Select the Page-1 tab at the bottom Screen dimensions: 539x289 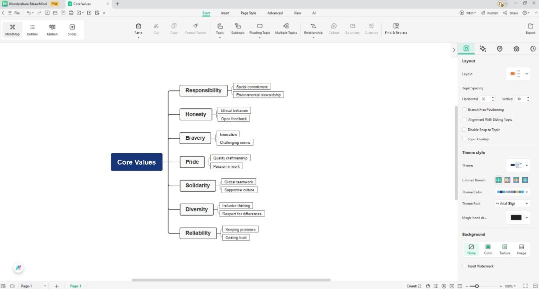(x=75, y=286)
